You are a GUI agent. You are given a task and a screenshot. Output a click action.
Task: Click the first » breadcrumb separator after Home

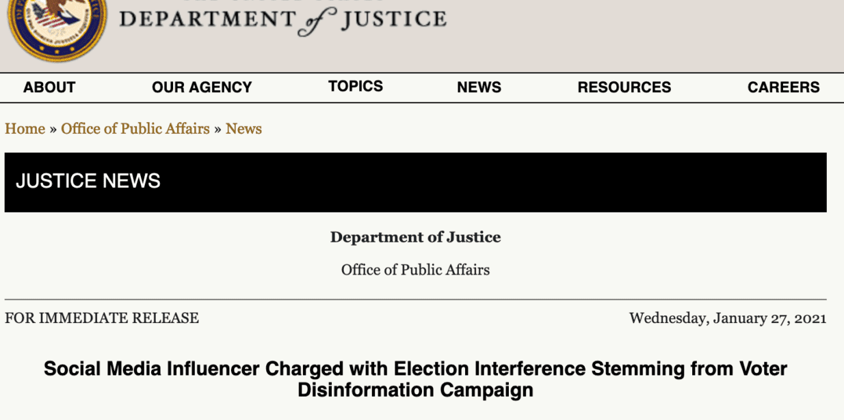point(53,129)
